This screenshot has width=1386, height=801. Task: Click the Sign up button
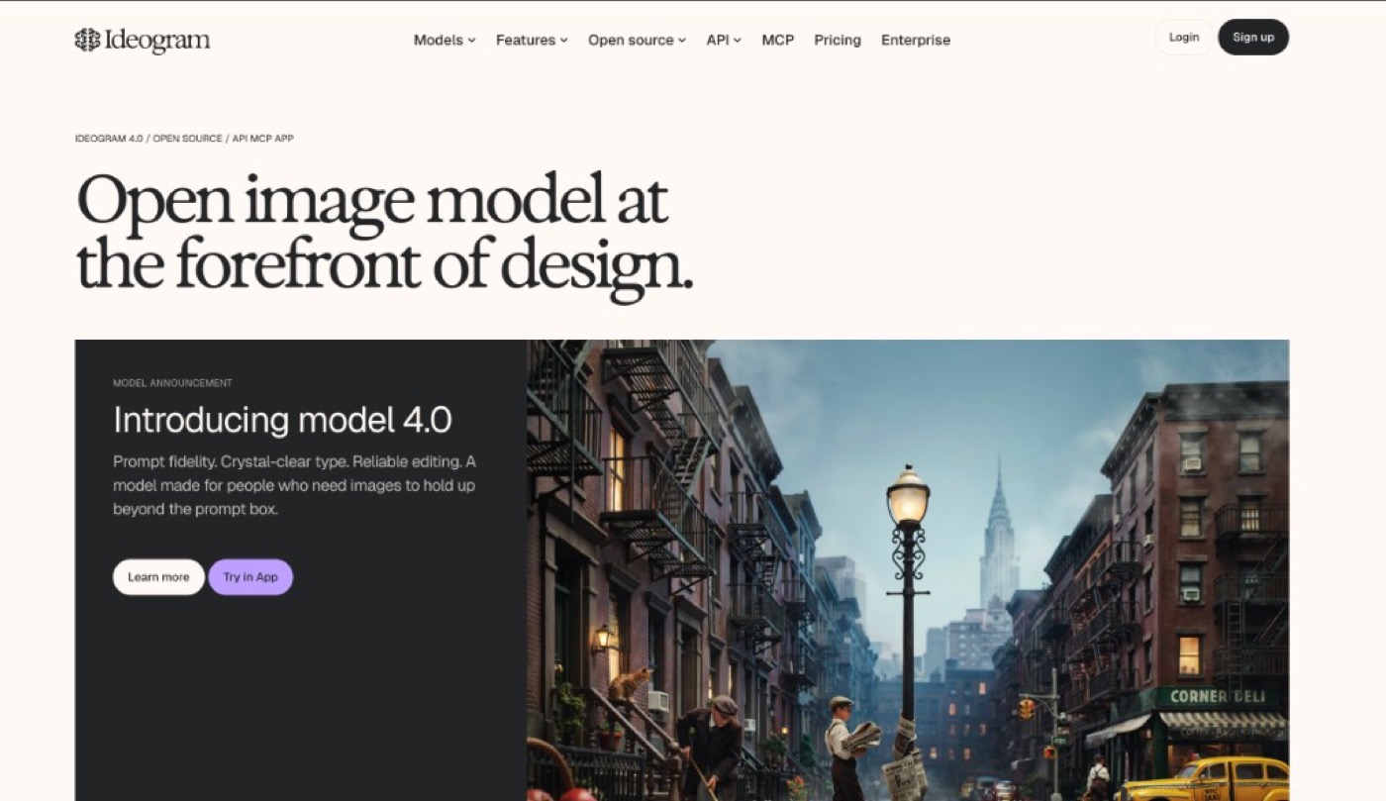(1253, 38)
